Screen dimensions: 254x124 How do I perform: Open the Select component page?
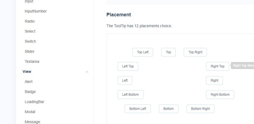pos(30,31)
